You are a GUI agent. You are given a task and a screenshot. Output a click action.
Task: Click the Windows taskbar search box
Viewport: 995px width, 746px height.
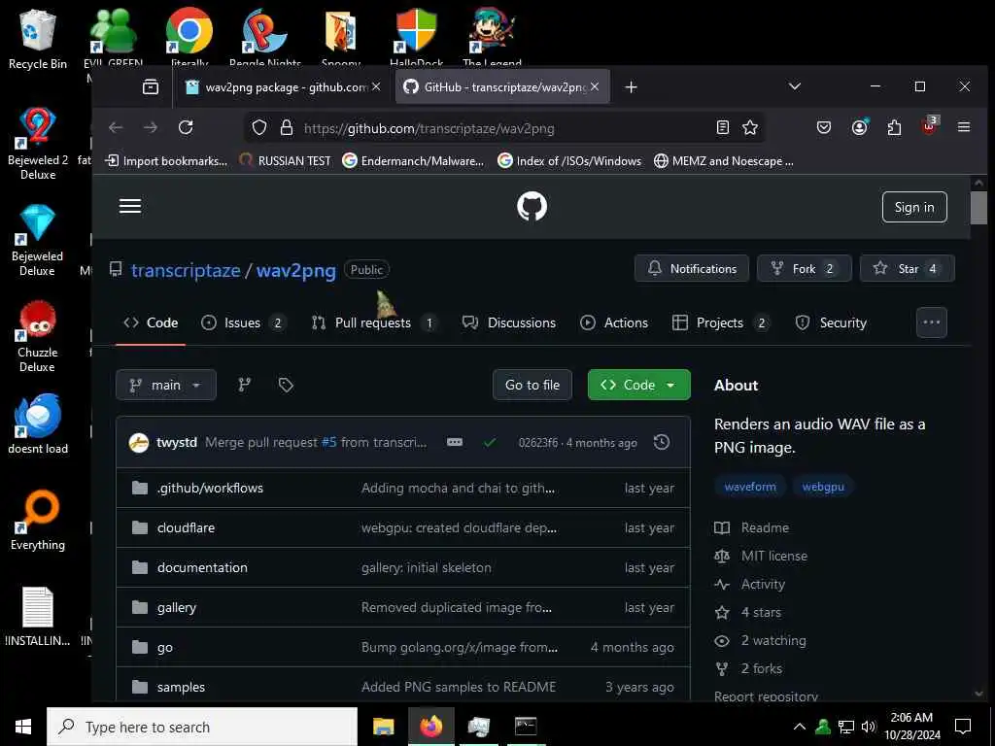point(202,727)
